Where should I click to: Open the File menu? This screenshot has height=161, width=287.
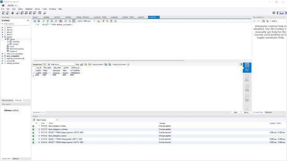[3, 9]
